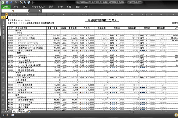Select the mouse pointer icon in the quick access toolbar

coord(25,2)
